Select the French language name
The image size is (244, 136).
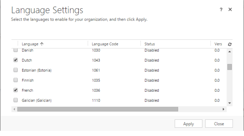(x=28, y=90)
